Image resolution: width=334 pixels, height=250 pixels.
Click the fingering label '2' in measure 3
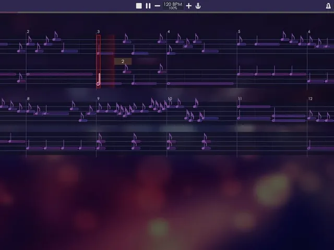click(x=123, y=61)
